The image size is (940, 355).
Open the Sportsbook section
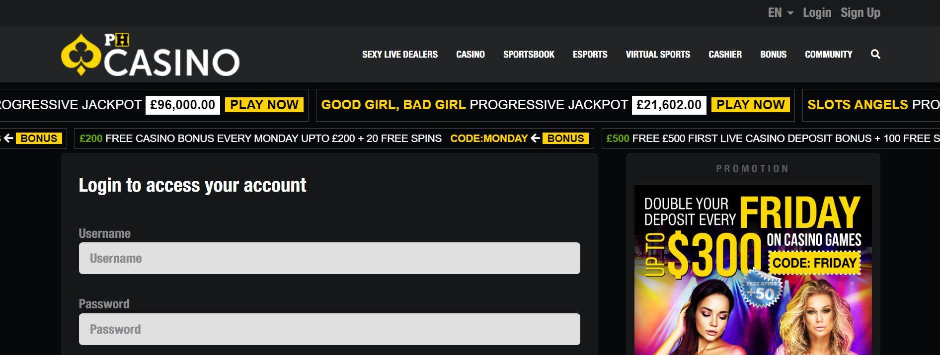pyautogui.click(x=529, y=54)
